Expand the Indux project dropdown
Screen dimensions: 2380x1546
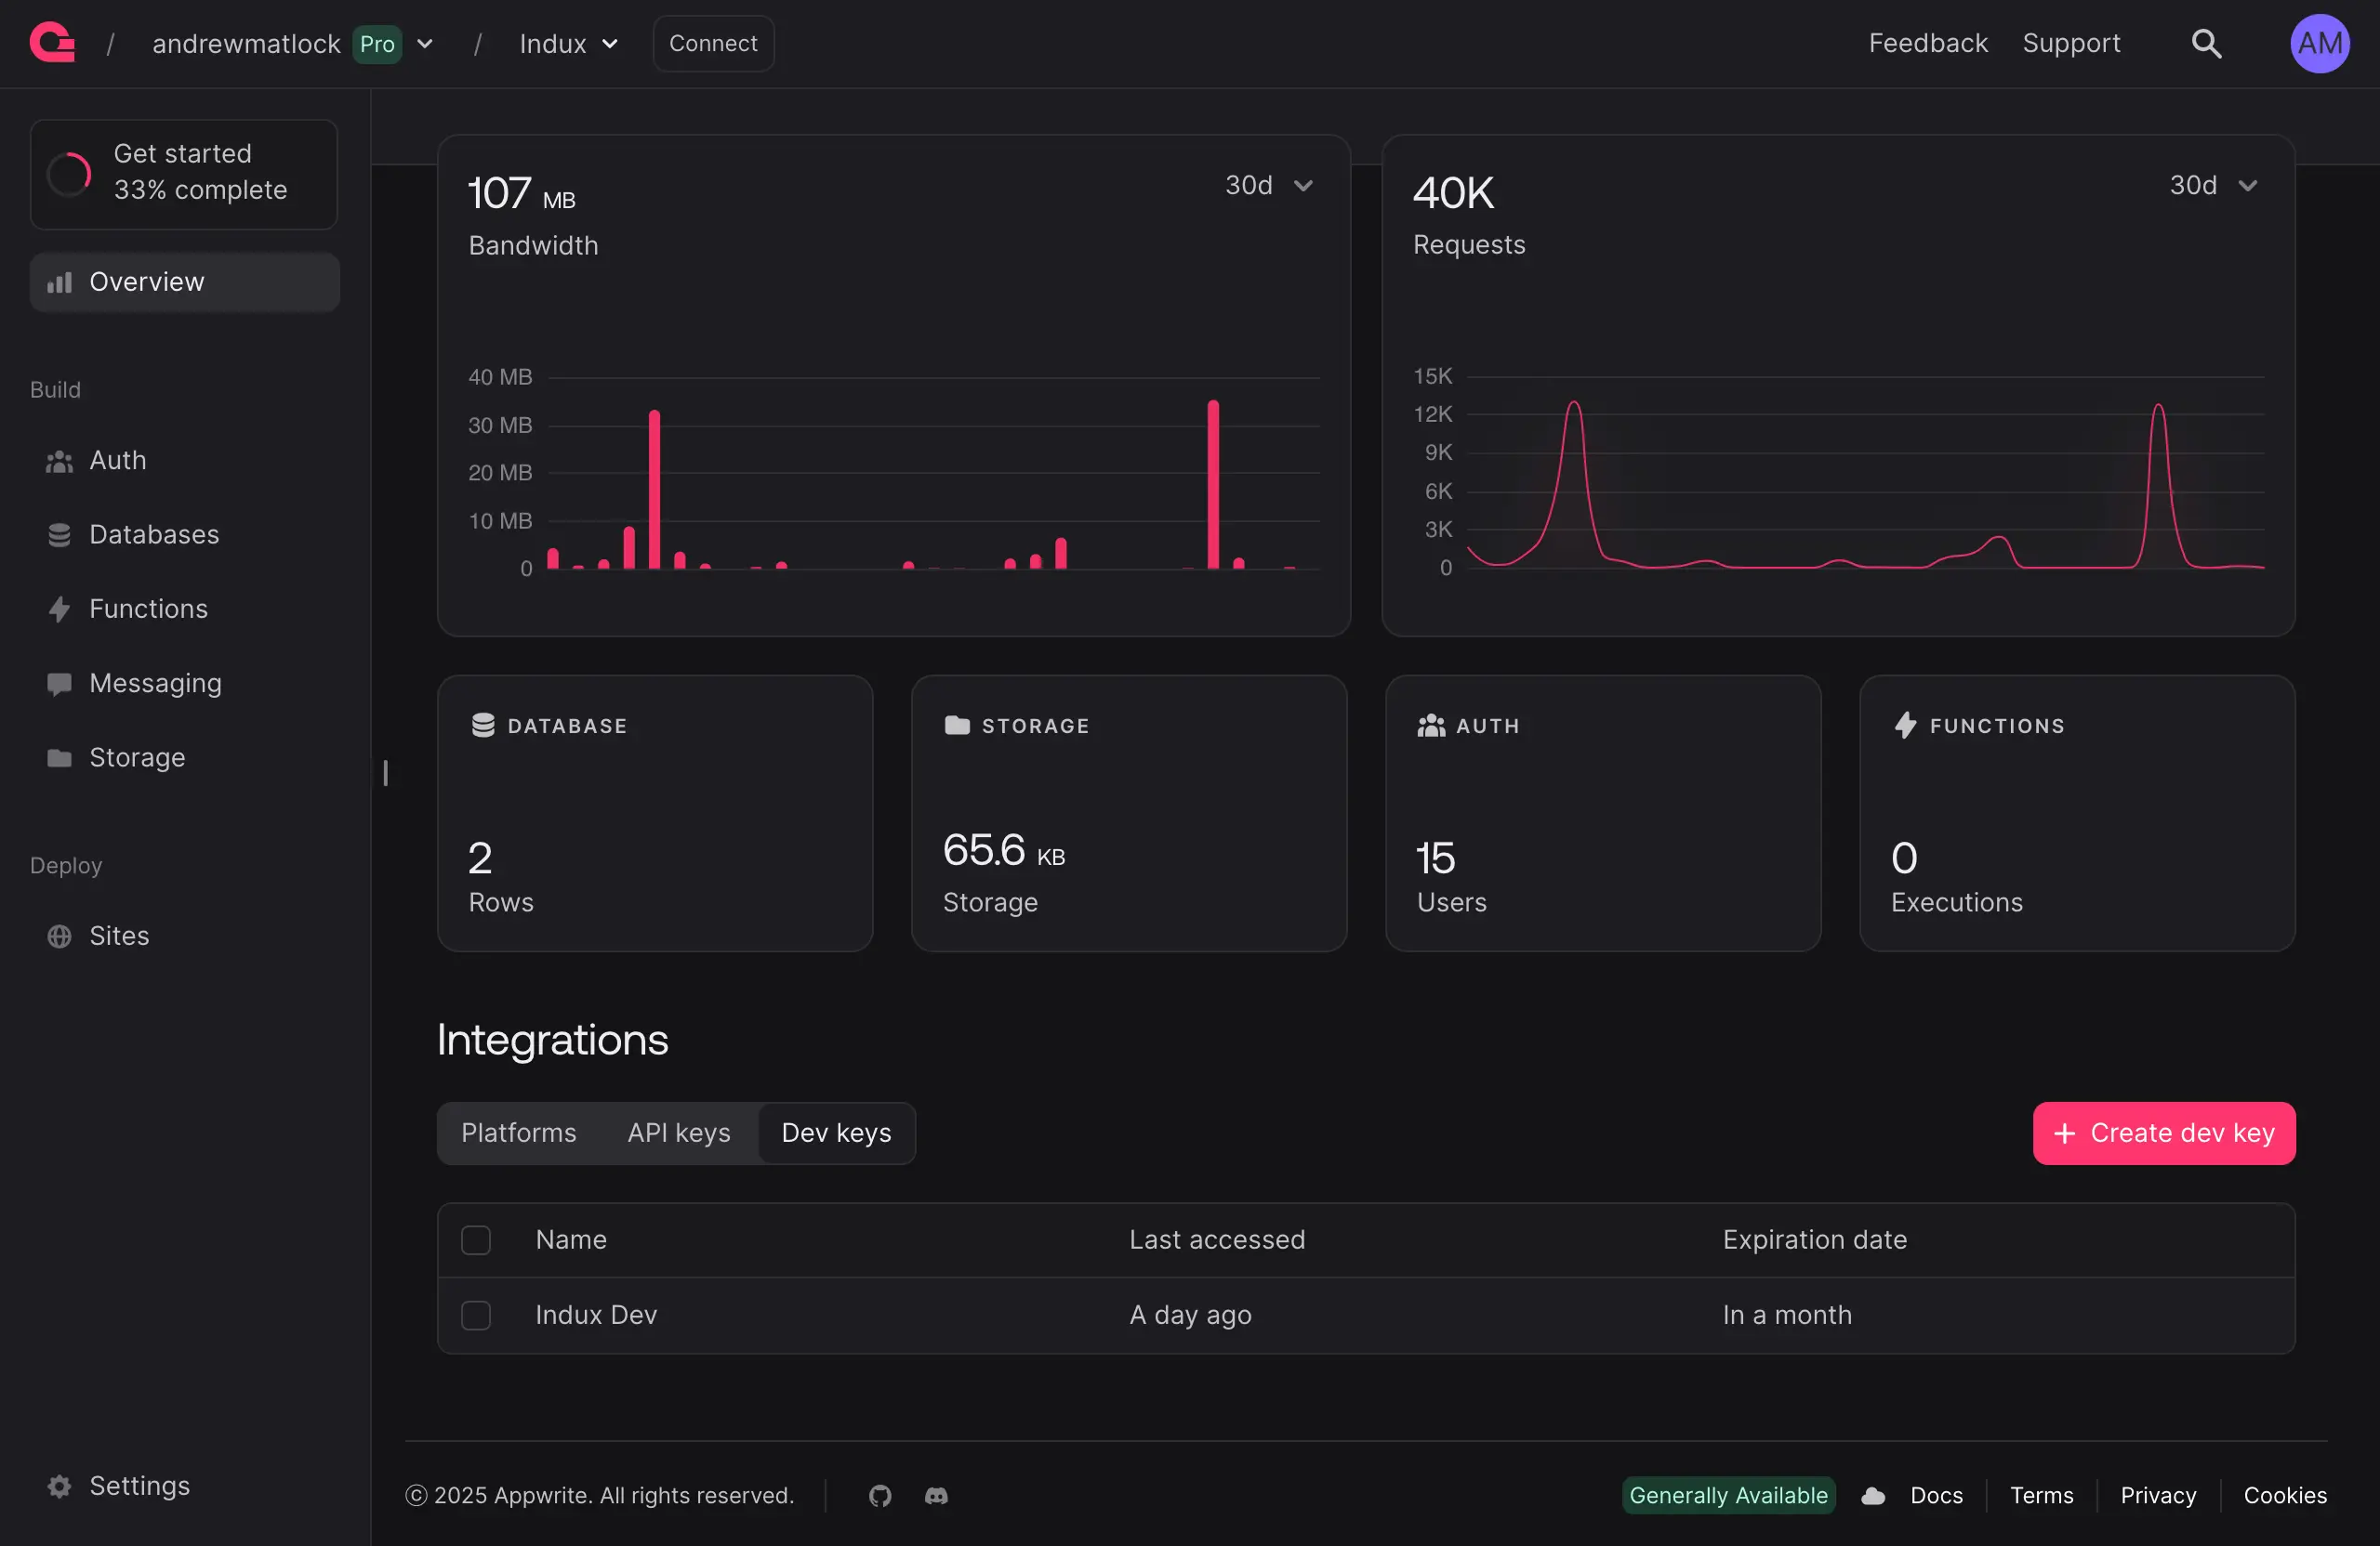[x=610, y=44]
